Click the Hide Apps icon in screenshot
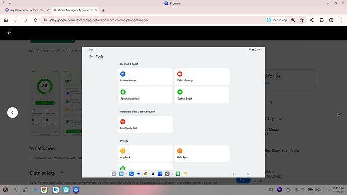 point(180,151)
